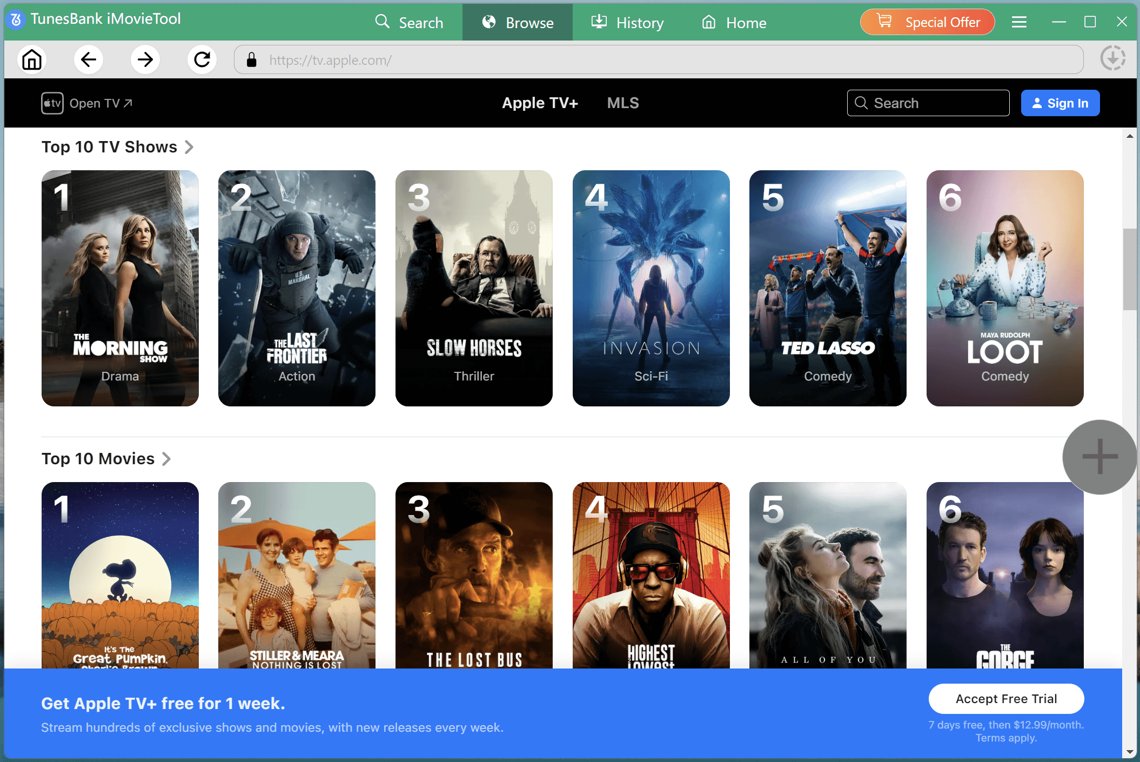Expand Top 10 Movies chevron
The image size is (1140, 762).
(167, 459)
